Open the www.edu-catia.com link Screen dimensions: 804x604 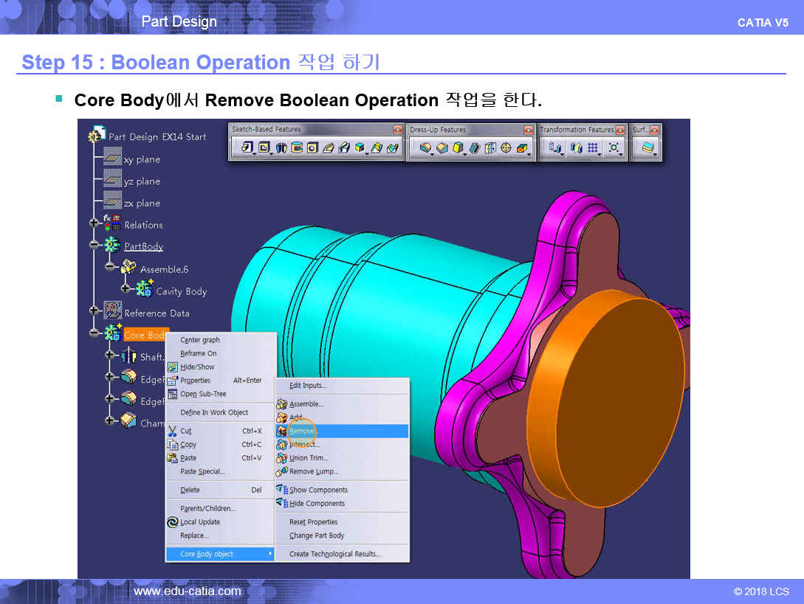[187, 591]
